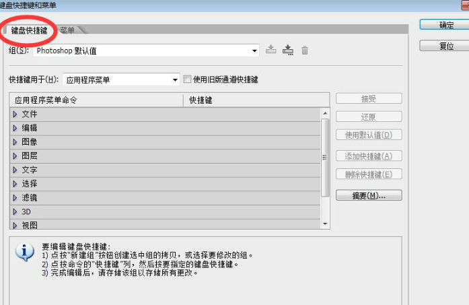Enable 使用旧版通道快捷键 checkbox
This screenshot has width=469, height=305.
[x=187, y=79]
